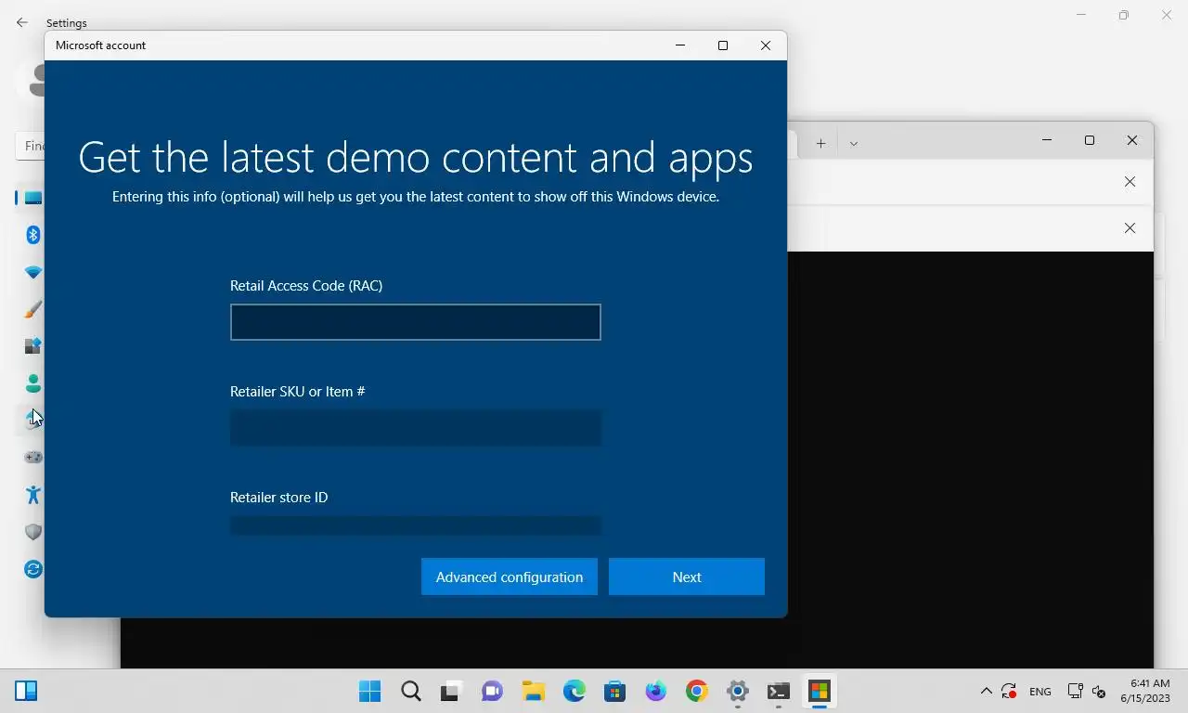This screenshot has width=1188, height=713.
Task: Click the Next button
Action: point(687,577)
